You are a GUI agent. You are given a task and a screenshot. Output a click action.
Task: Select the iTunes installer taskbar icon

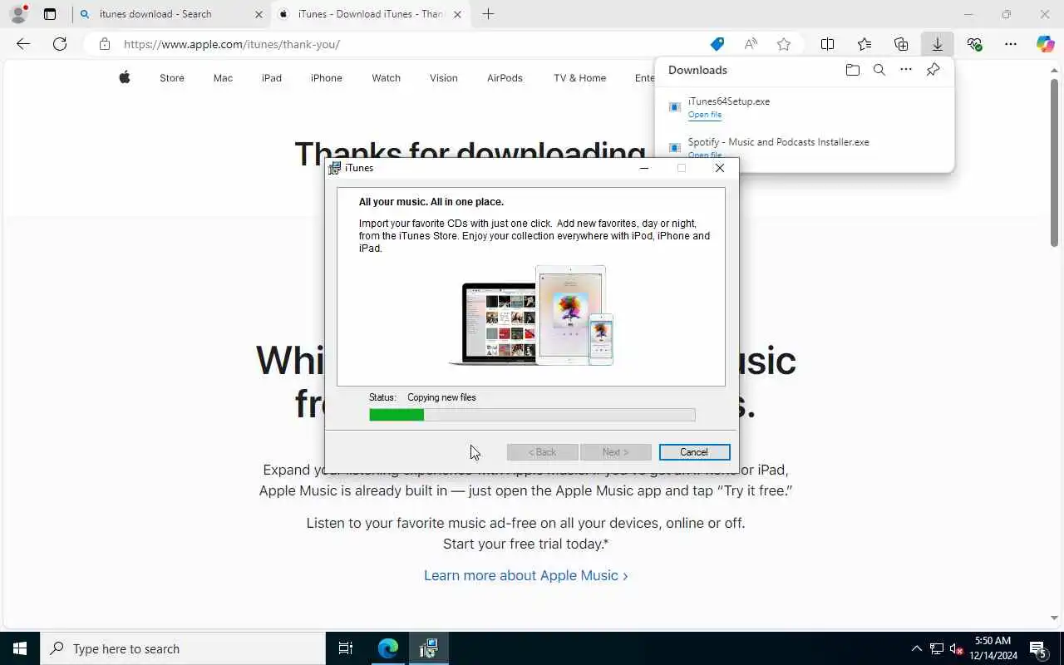[428, 648]
